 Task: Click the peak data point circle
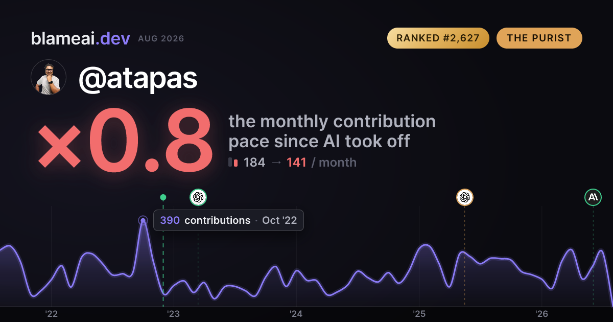[x=143, y=221]
